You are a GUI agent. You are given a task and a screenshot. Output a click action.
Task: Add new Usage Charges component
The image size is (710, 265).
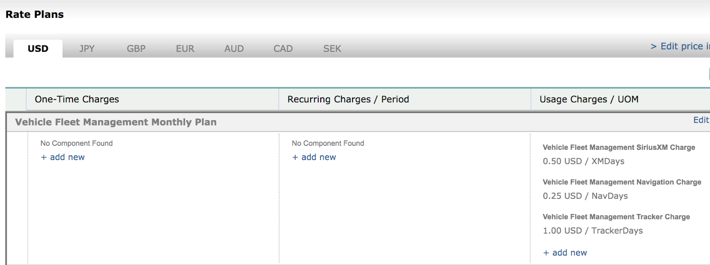point(565,253)
